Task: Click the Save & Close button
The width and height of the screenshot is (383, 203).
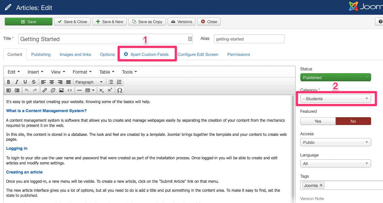Action: pyautogui.click(x=72, y=22)
